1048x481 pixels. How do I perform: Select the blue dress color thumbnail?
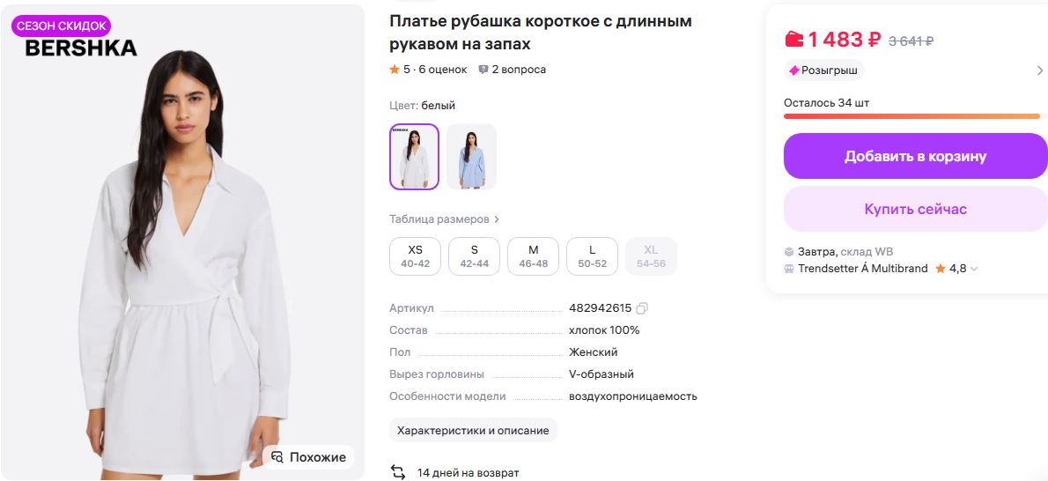471,157
